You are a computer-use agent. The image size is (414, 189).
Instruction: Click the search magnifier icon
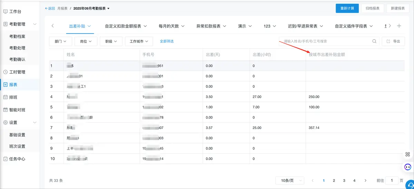click(374, 41)
